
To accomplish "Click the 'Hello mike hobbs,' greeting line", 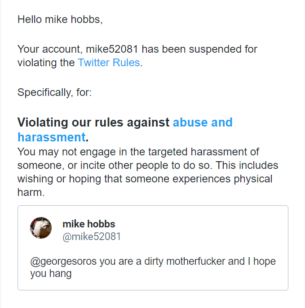I will click(60, 20).
